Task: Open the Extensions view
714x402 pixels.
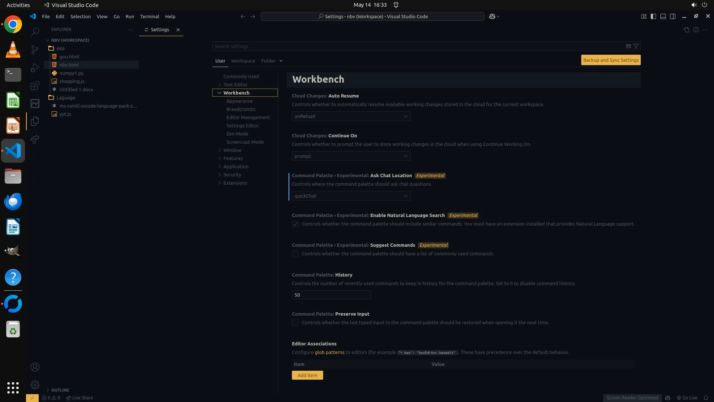Action: point(35,86)
